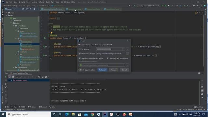Open Project panel gear options

click(34, 9)
